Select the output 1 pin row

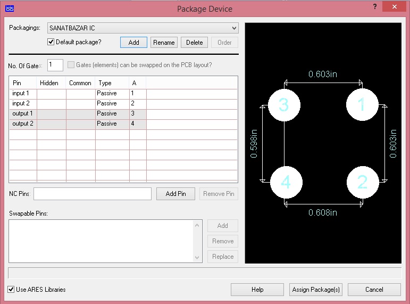pos(123,113)
